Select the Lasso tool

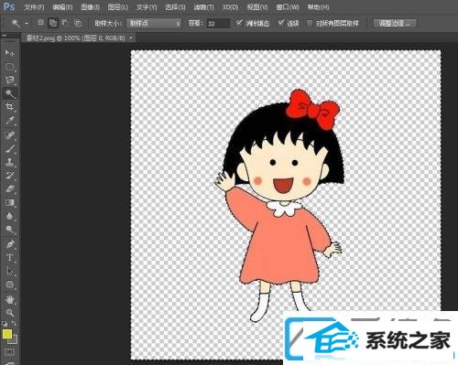point(9,81)
